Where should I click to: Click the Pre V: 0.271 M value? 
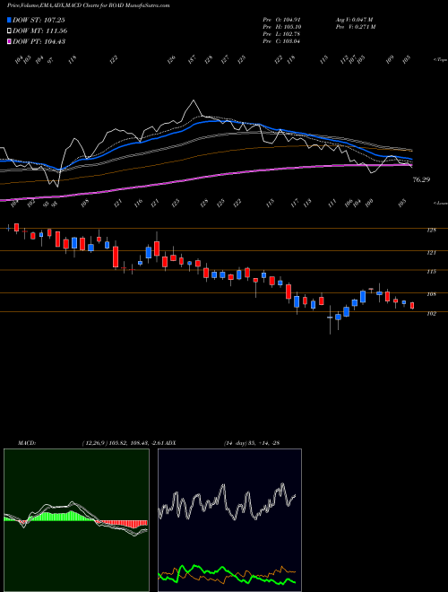355,27
